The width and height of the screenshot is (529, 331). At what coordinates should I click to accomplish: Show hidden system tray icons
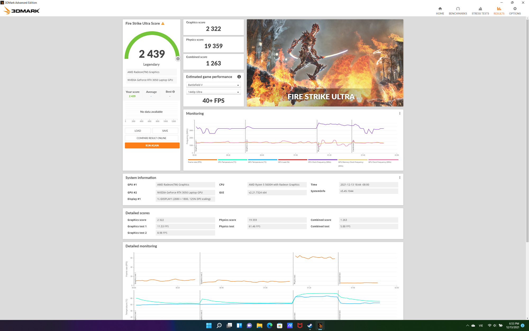pyautogui.click(x=467, y=325)
